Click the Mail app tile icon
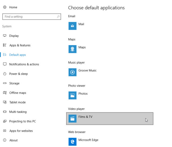Screen dimensions: 172x147 73,26
